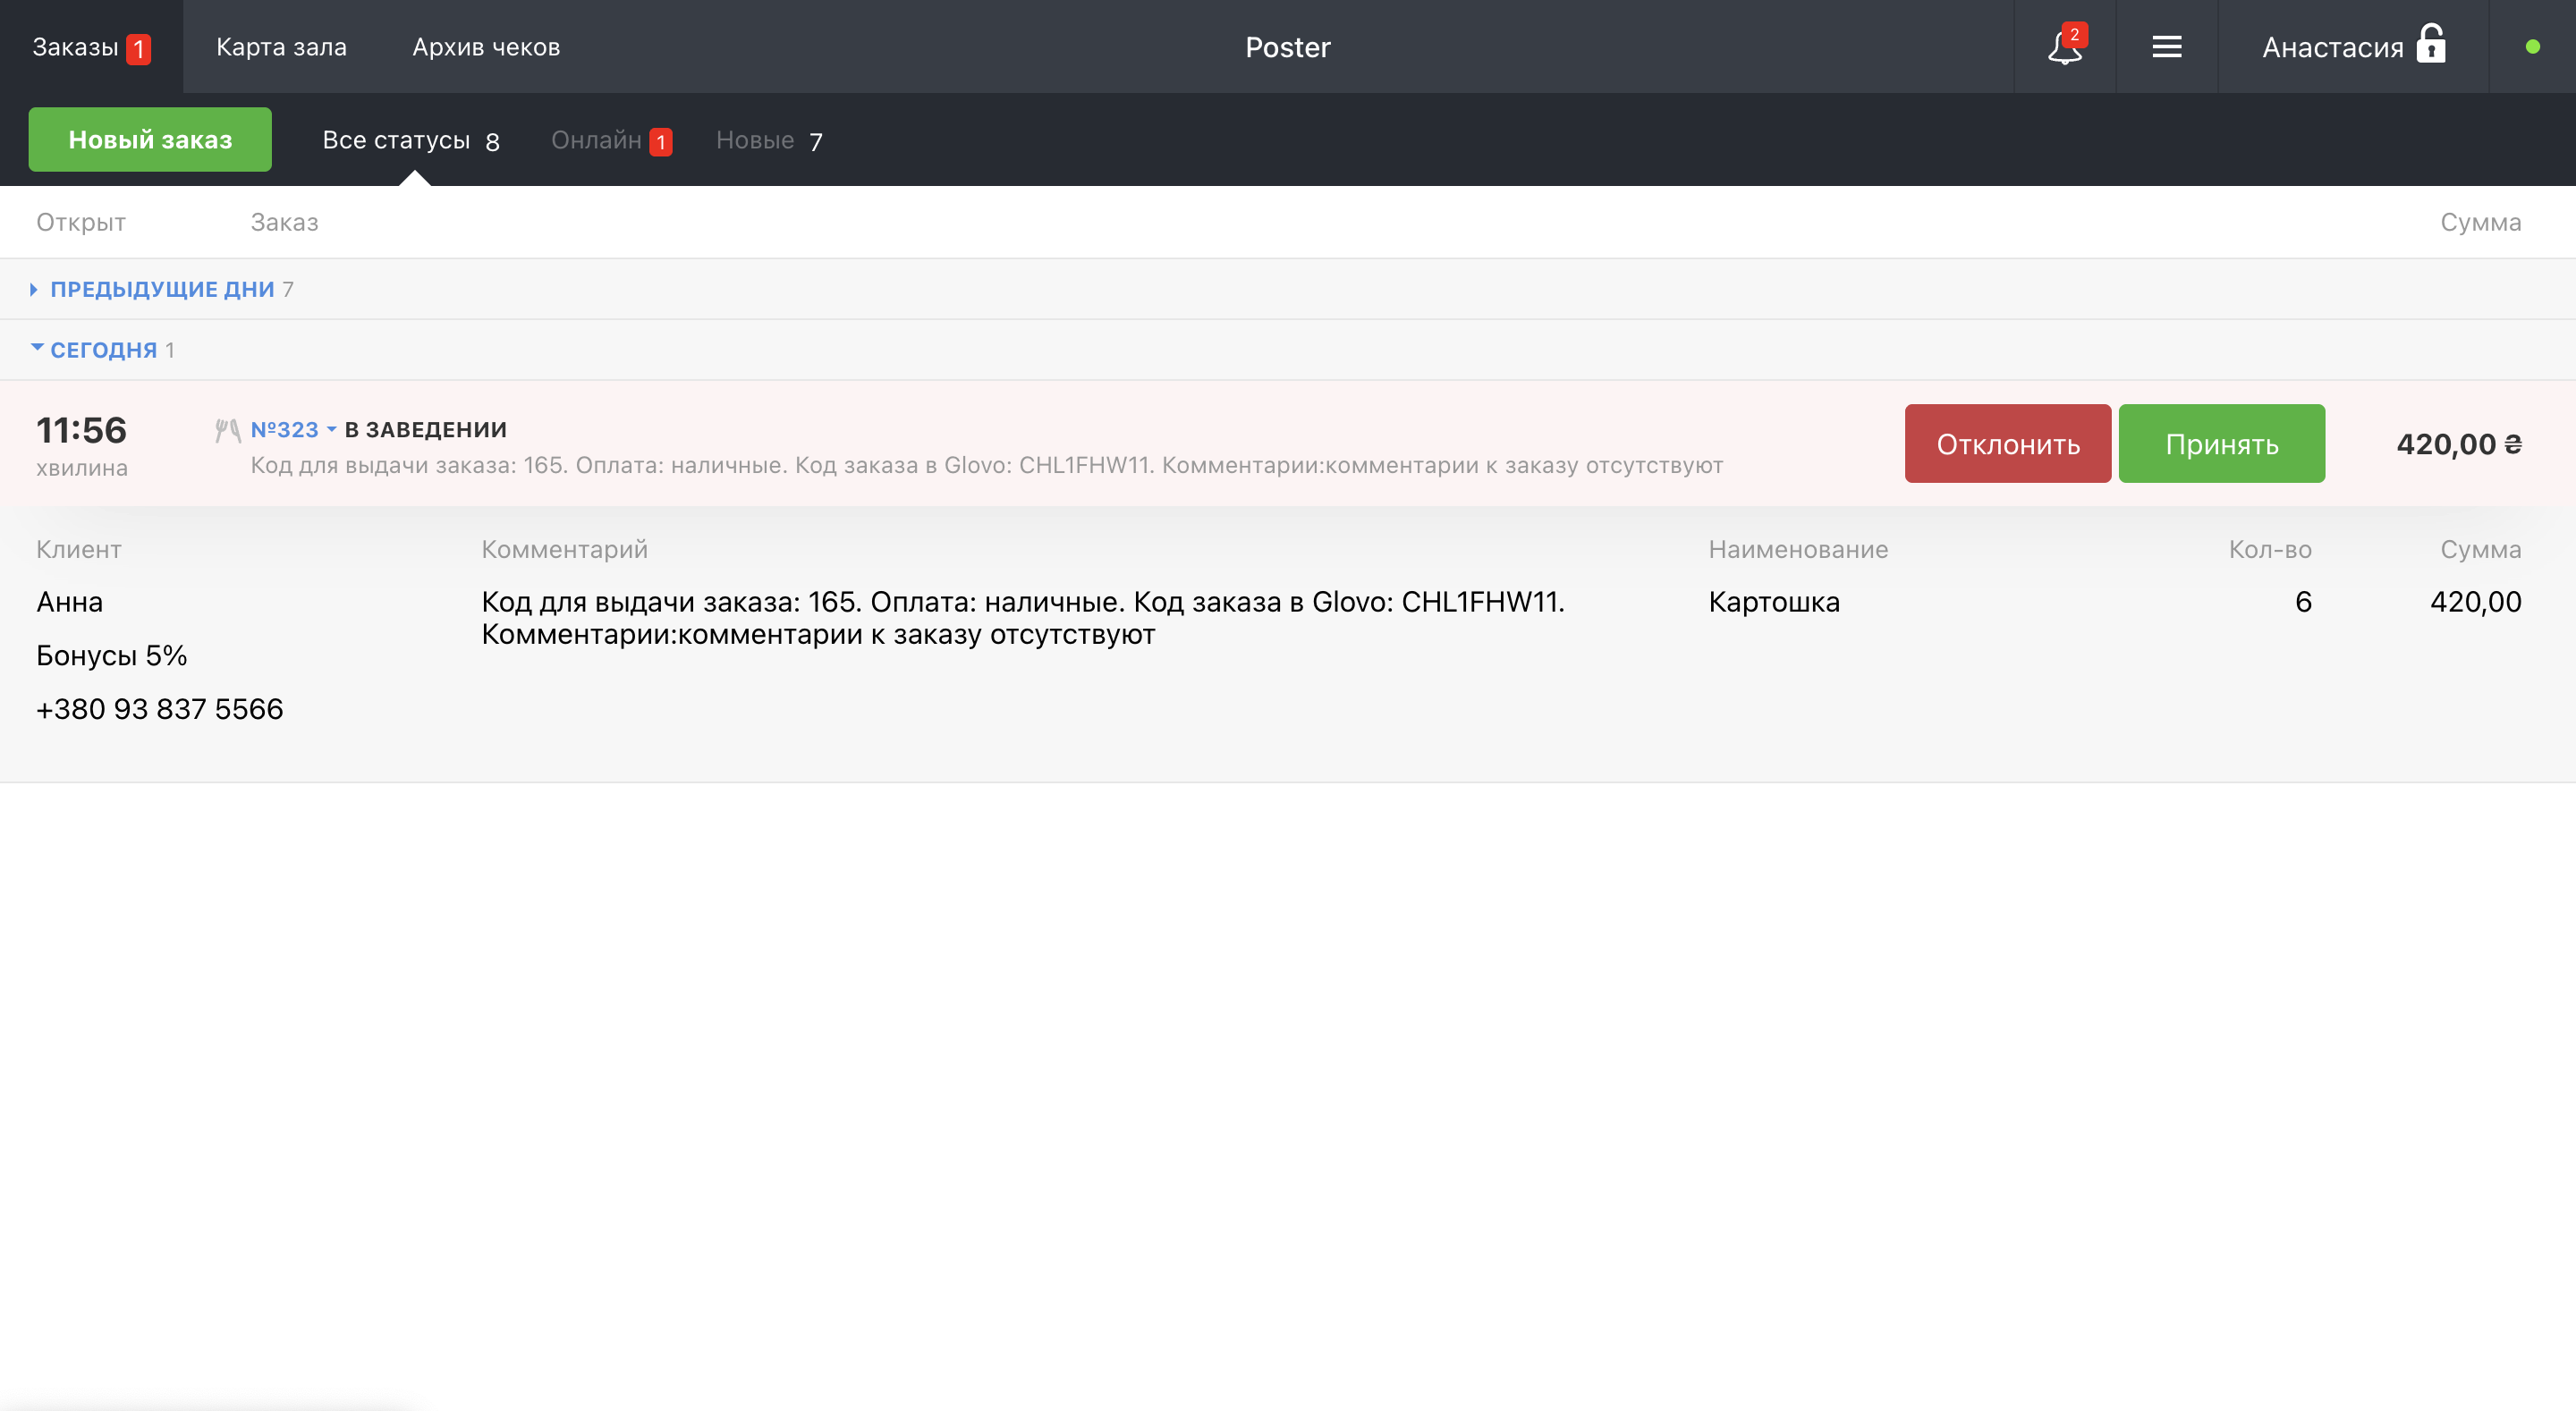
Task: Click the red badge on Заказы
Action: 138,49
